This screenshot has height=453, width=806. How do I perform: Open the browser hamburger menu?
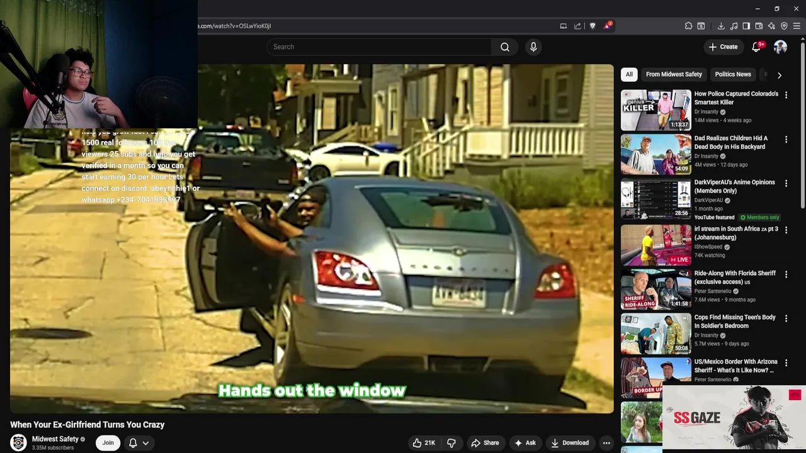797,26
